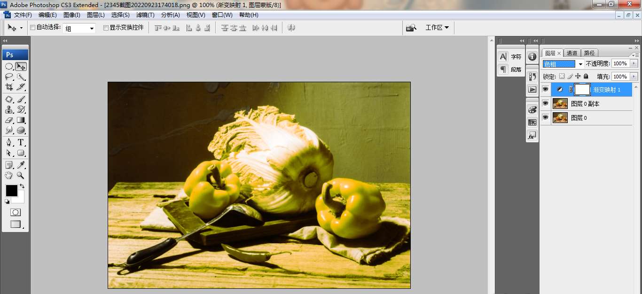Select the Eyedropper tool
The width and height of the screenshot is (642, 294).
point(21,165)
